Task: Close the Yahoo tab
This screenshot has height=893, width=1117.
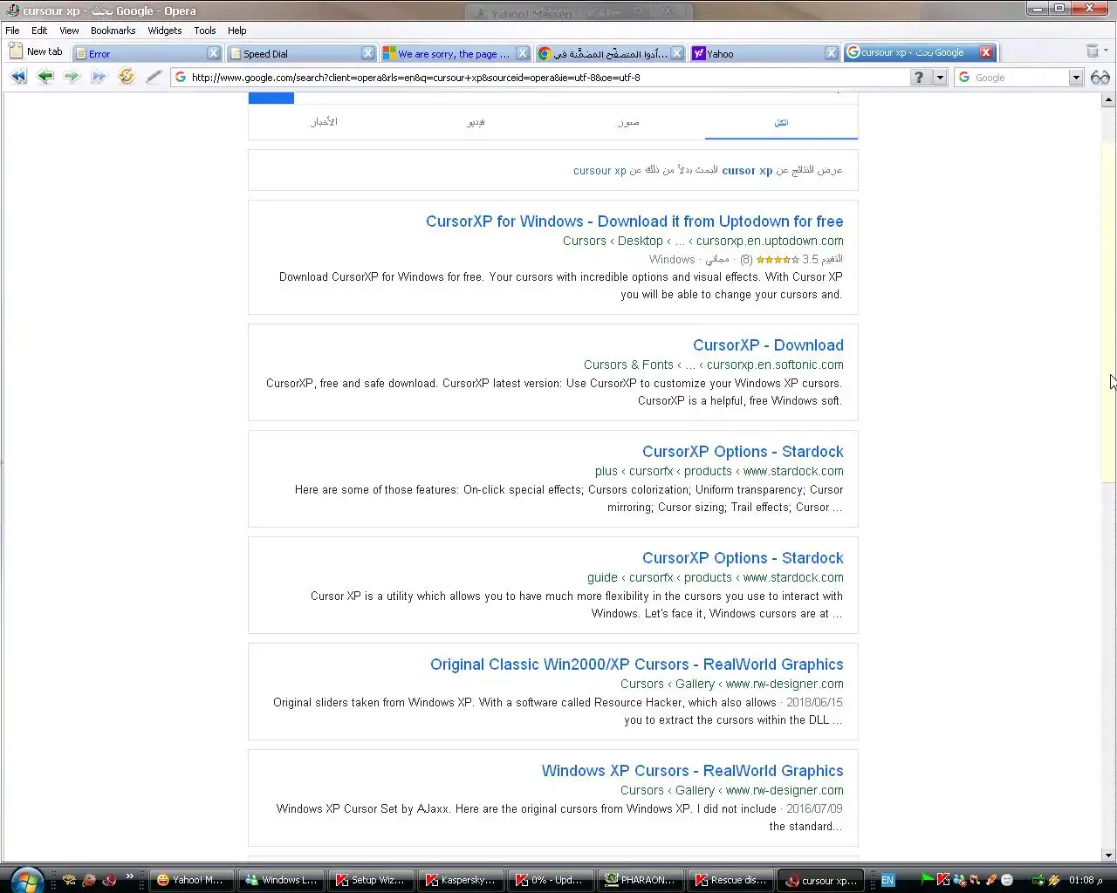Action: [x=832, y=53]
